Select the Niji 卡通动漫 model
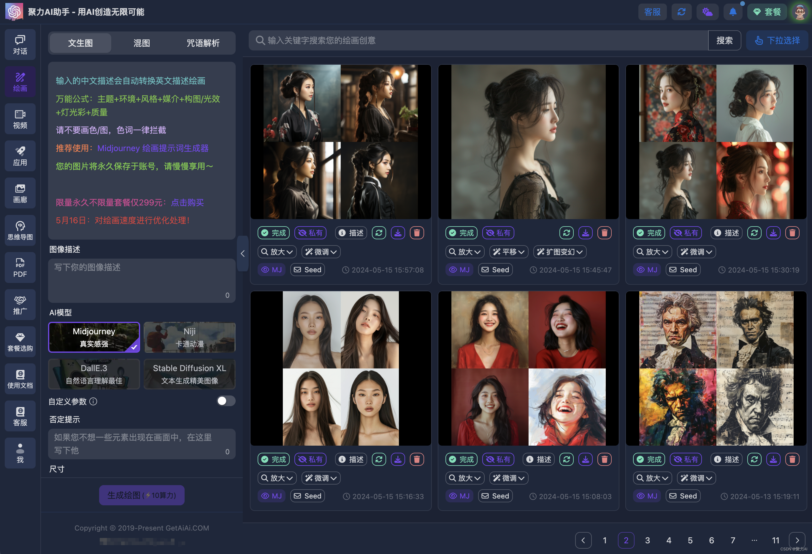Viewport: 812px width, 554px height. coord(190,337)
